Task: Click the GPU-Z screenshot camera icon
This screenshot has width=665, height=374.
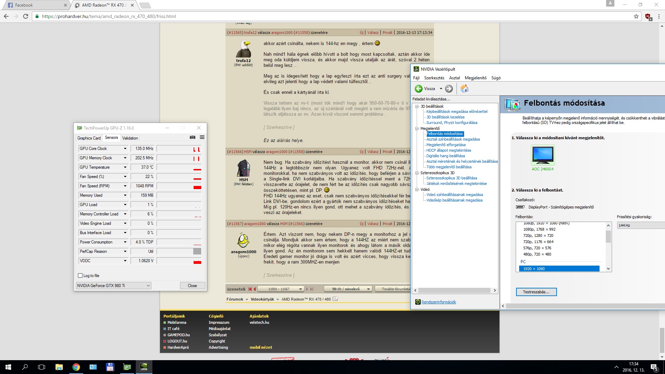Action: pyautogui.click(x=193, y=137)
